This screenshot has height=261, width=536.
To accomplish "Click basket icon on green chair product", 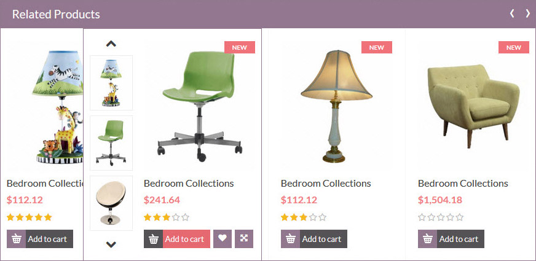I will click(153, 239).
